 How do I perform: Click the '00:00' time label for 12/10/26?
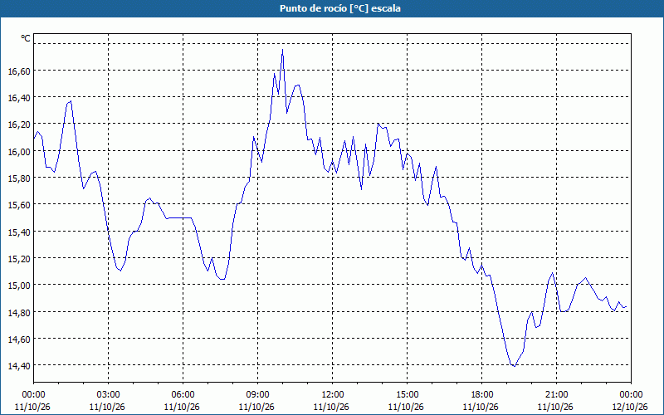(x=631, y=395)
